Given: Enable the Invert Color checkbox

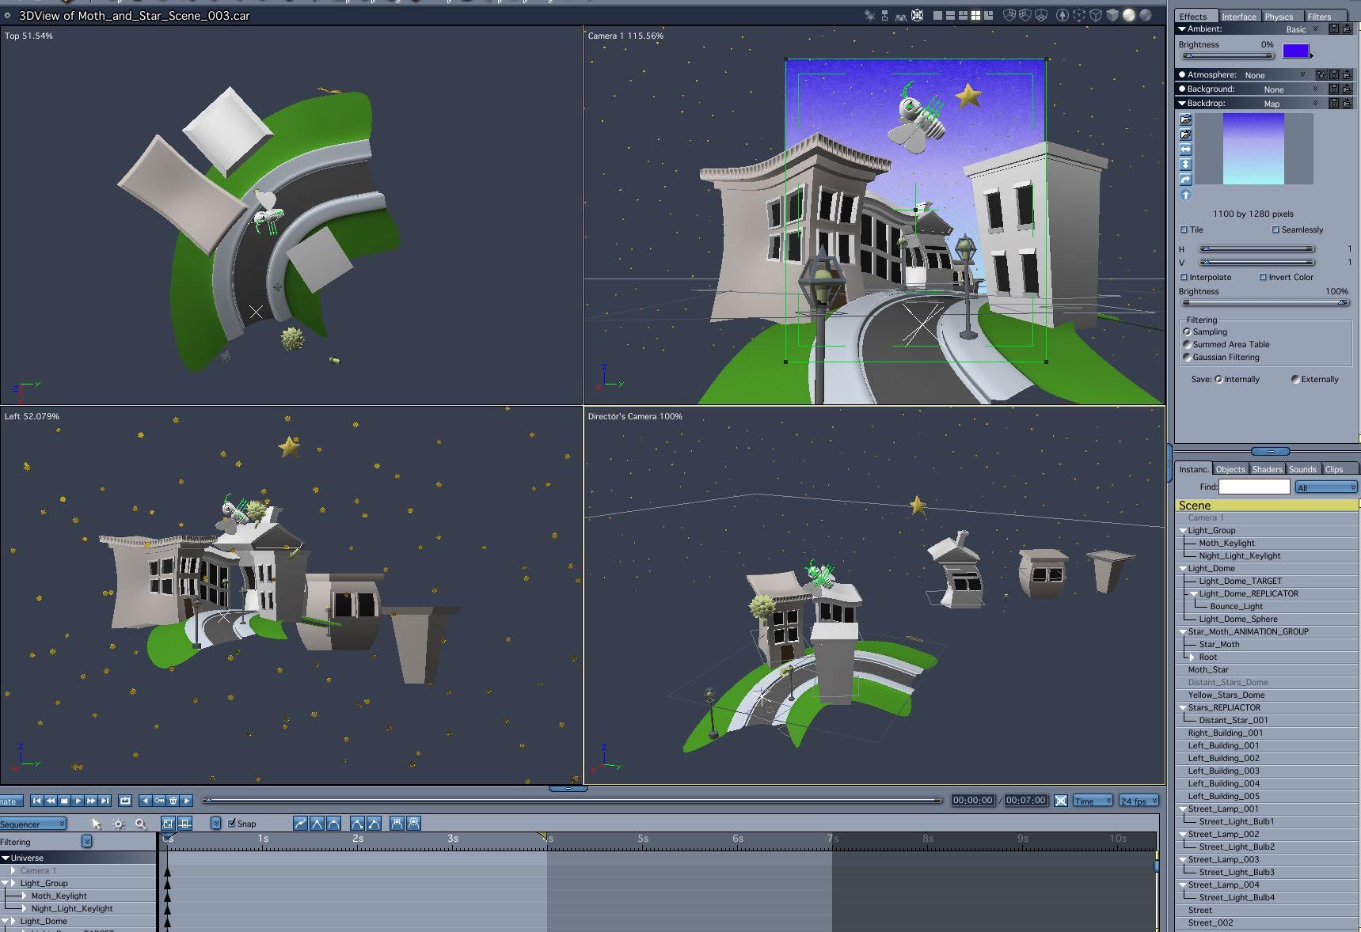Looking at the screenshot, I should coord(1263,278).
